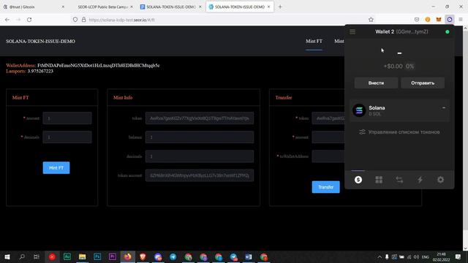Show hidden system tray icons
The width and height of the screenshot is (468, 263).
[x=380, y=256]
